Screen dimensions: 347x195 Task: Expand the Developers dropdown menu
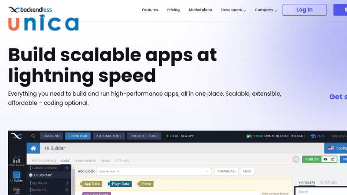[x=233, y=10]
